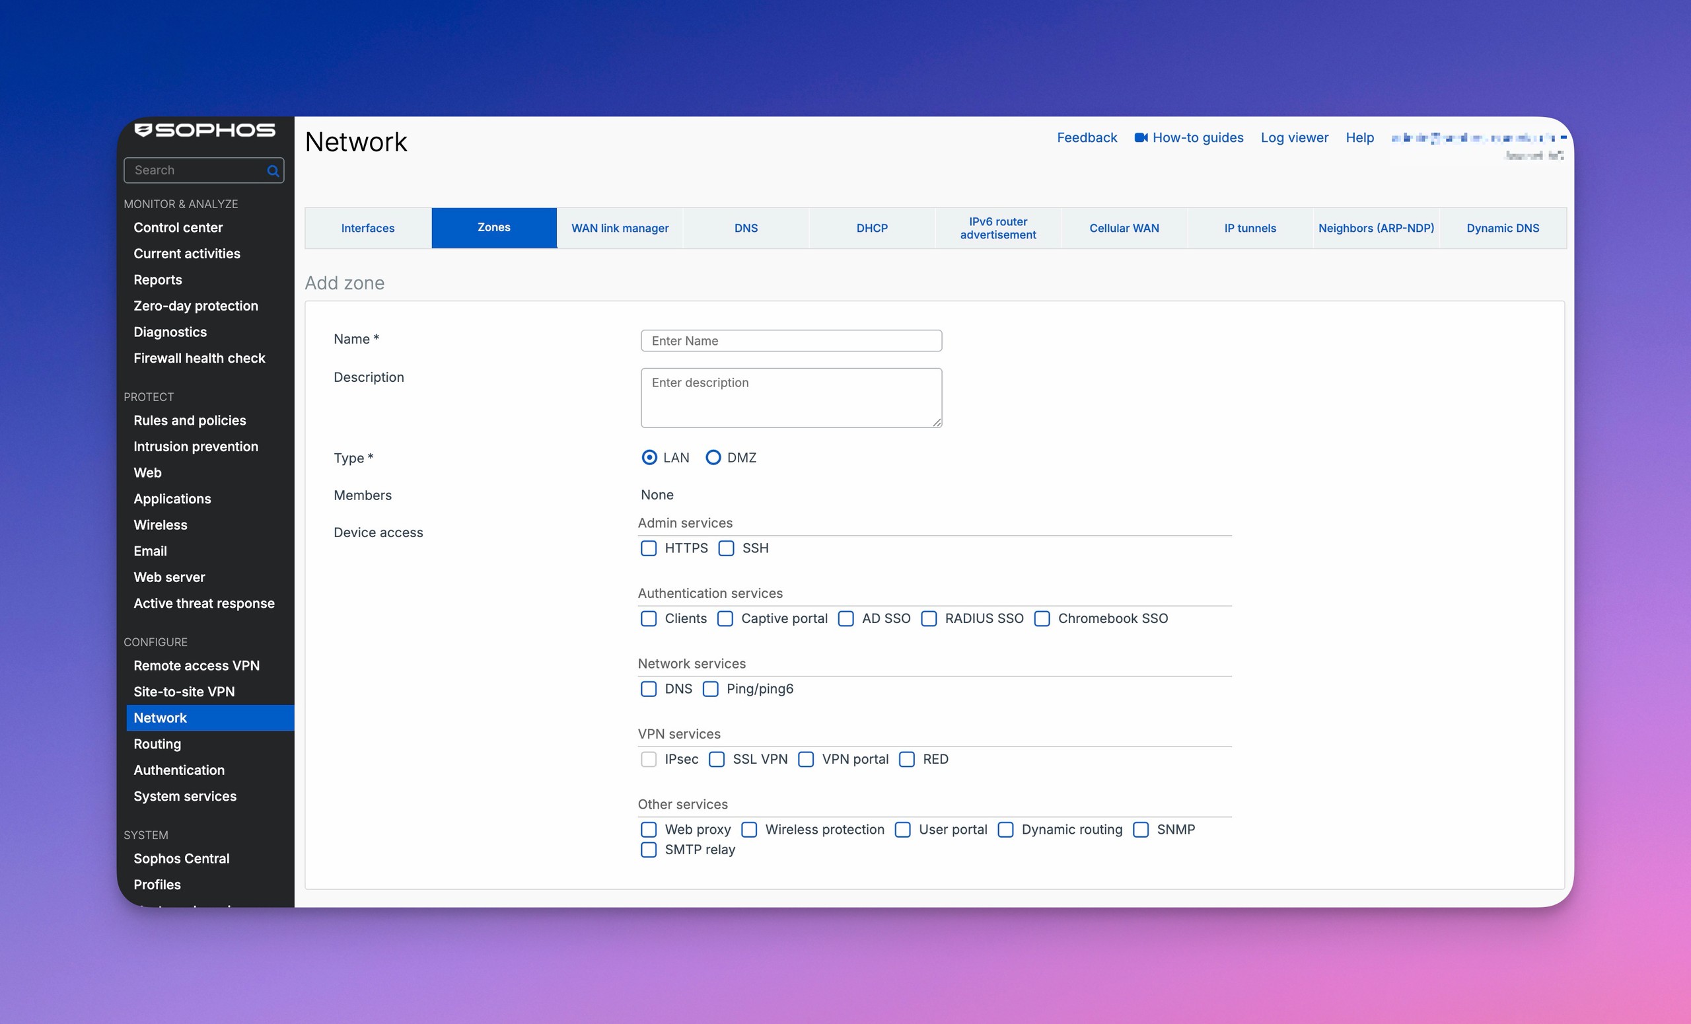The width and height of the screenshot is (1691, 1024).
Task: Open the Help link
Action: click(x=1359, y=138)
